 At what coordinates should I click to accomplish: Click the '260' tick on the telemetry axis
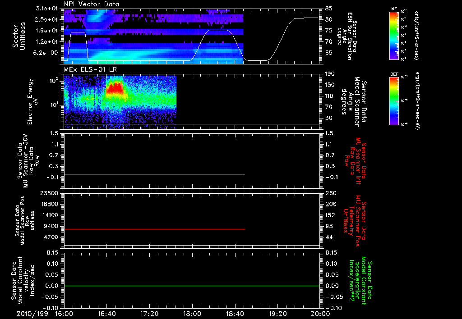330,193
